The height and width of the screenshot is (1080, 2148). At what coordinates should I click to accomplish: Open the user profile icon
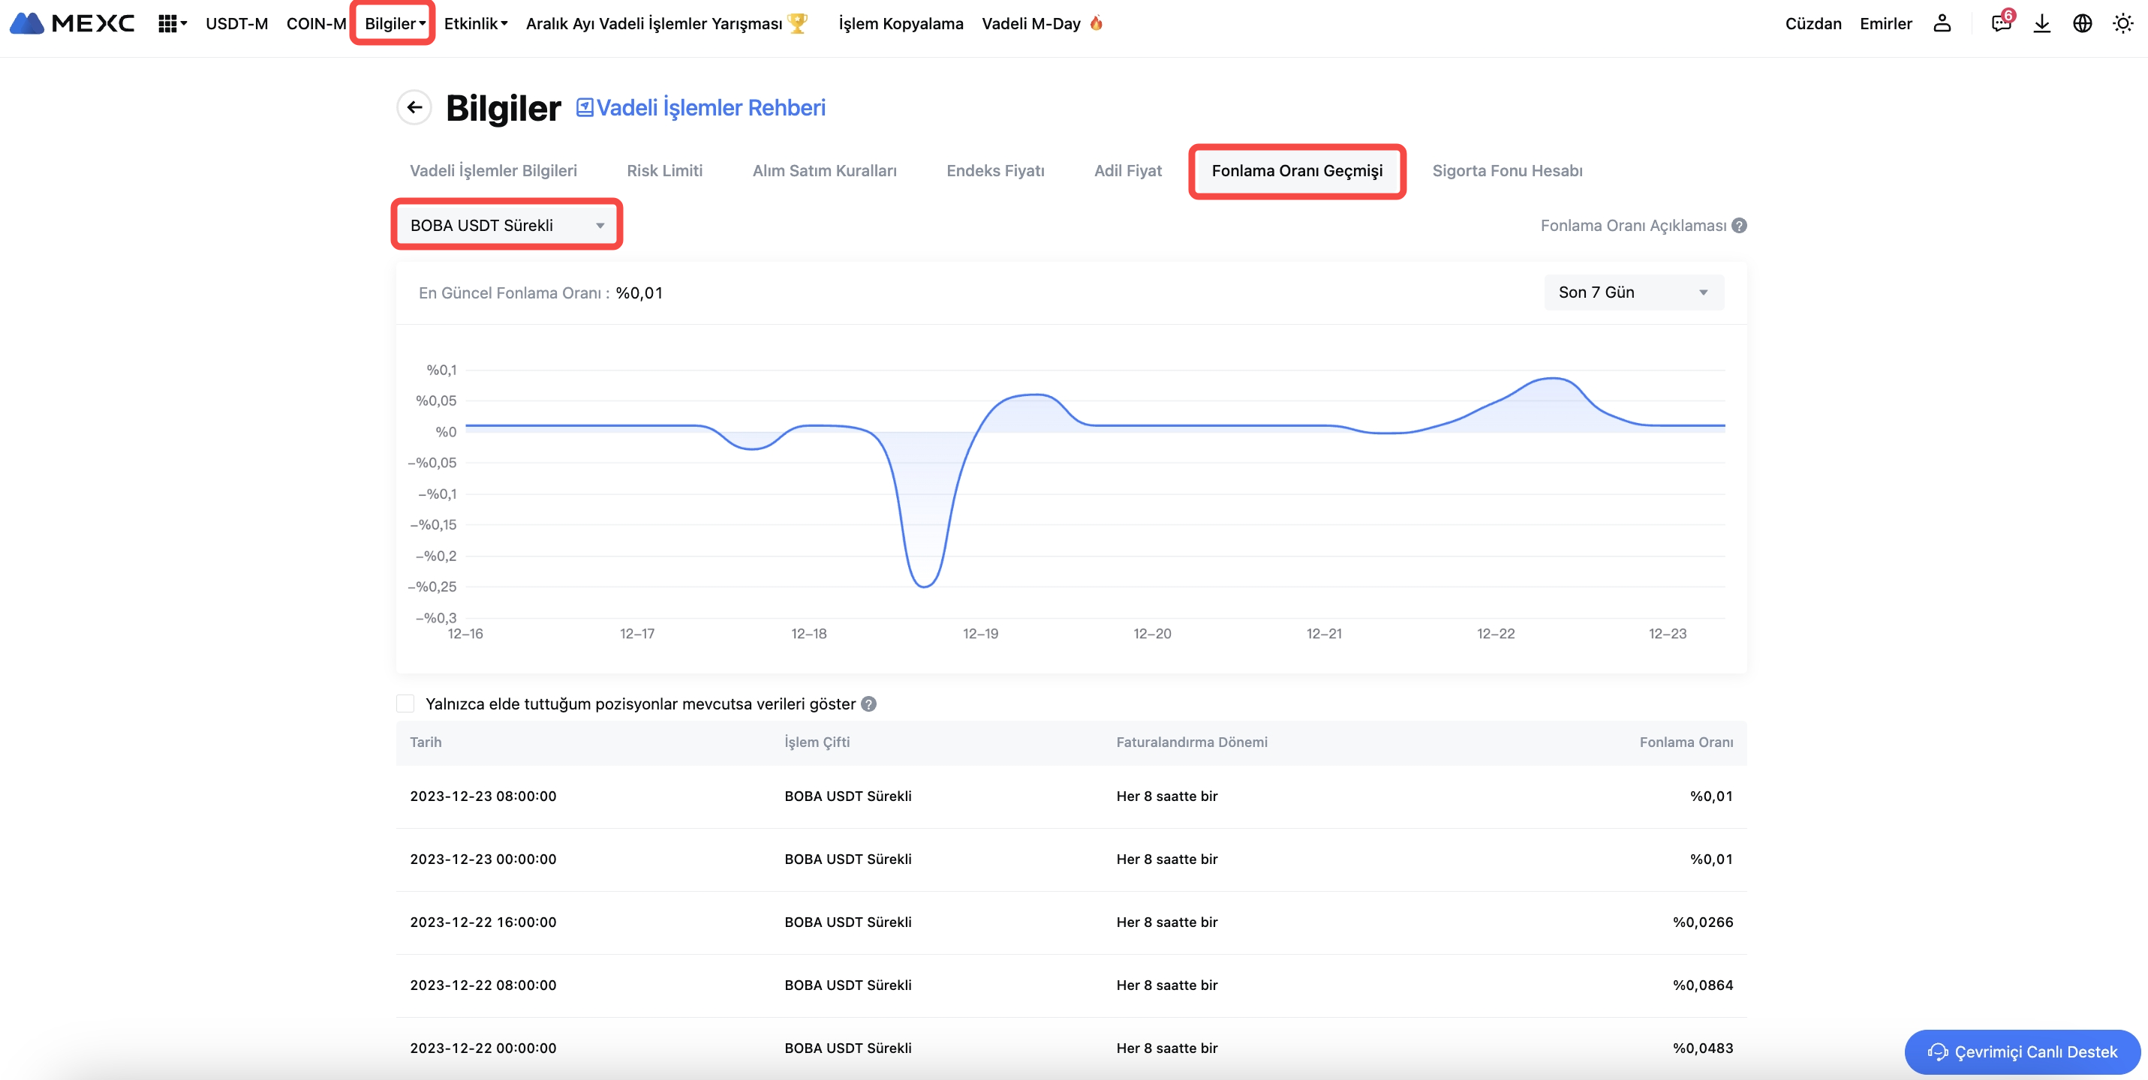1942,23
